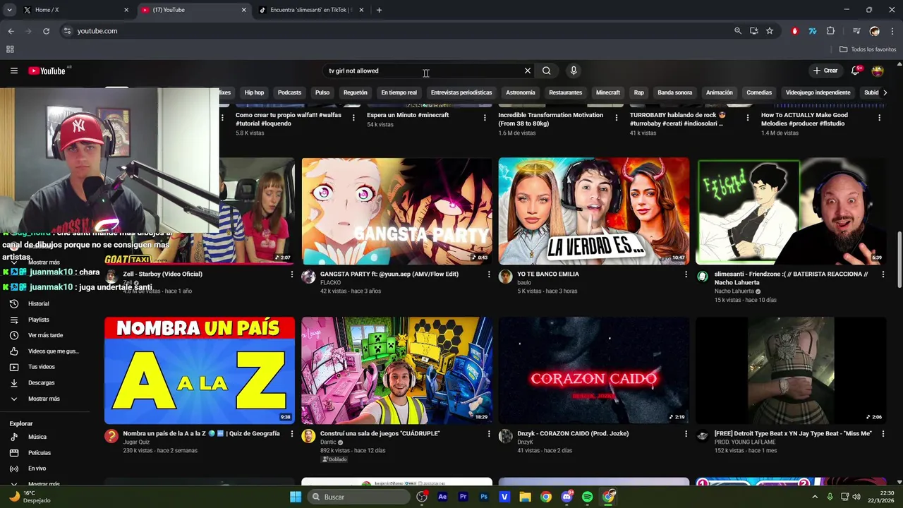Click the Crear button

click(x=825, y=71)
